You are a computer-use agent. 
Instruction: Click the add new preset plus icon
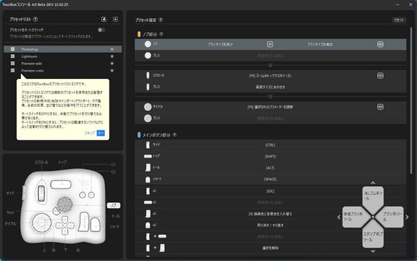coord(115,19)
